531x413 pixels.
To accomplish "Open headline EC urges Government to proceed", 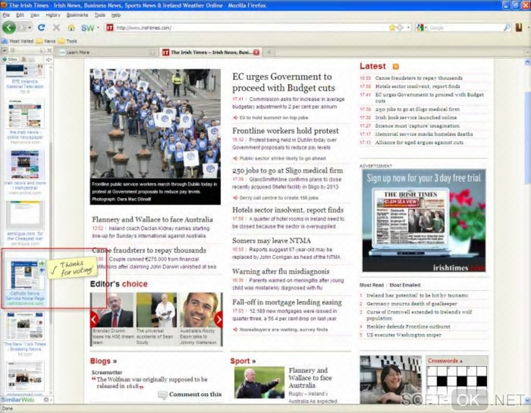I will 283,82.
